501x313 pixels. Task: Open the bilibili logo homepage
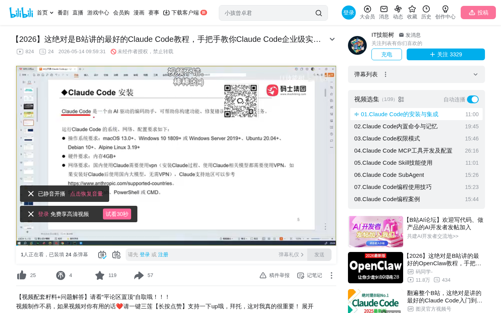click(21, 13)
